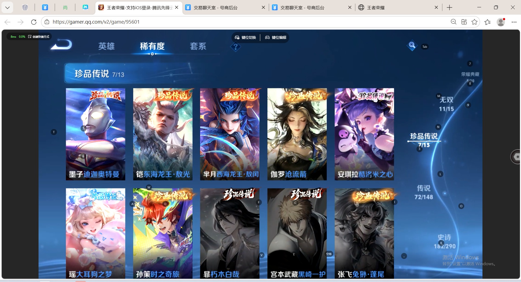
Task: Toggle 键位切换 key mapping switch
Action: tap(245, 37)
